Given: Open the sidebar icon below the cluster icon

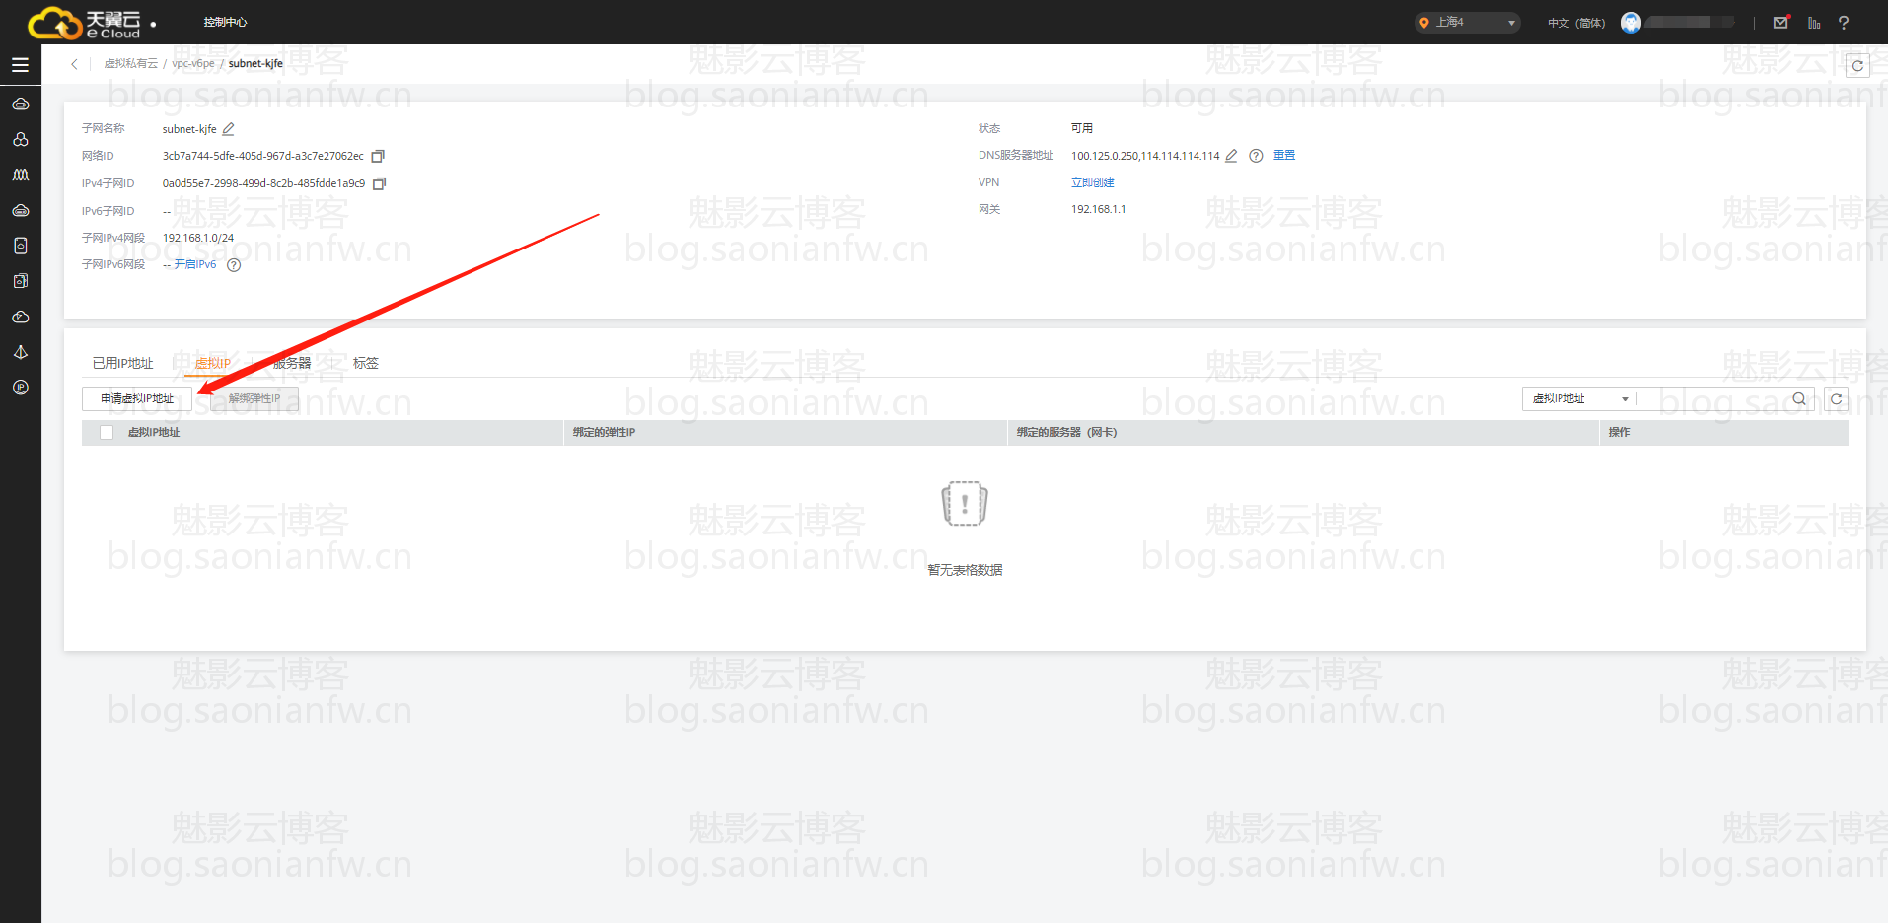Looking at the screenshot, I should click(20, 175).
